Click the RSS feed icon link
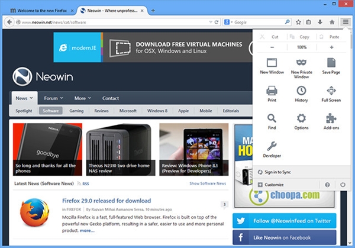Image resolution: width=355 pixels, height=248 pixels. (x=83, y=183)
